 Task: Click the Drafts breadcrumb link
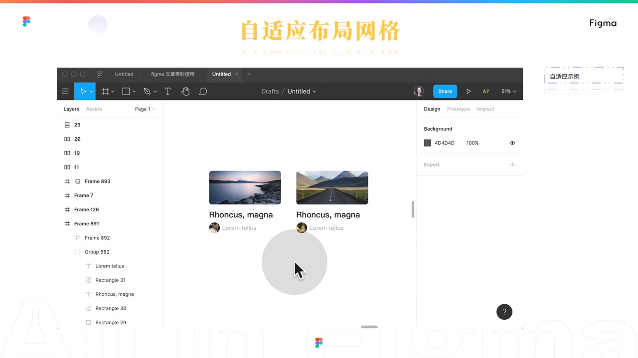click(270, 91)
